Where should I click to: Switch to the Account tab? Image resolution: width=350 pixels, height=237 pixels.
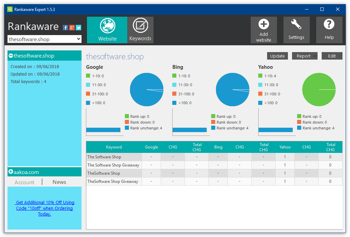(x=24, y=182)
